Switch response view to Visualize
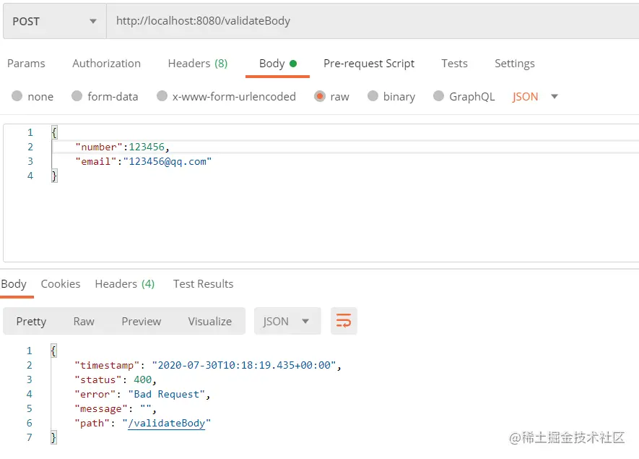 click(210, 322)
